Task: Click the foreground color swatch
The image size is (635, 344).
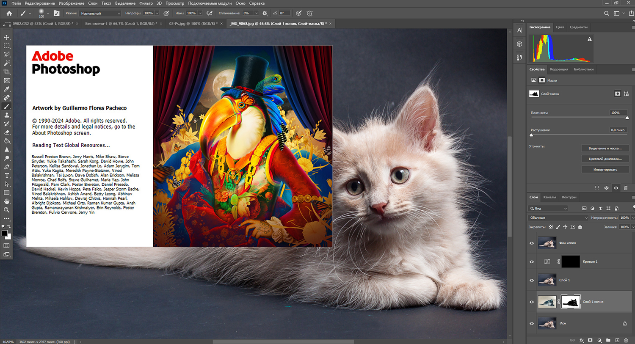Action: point(5,233)
